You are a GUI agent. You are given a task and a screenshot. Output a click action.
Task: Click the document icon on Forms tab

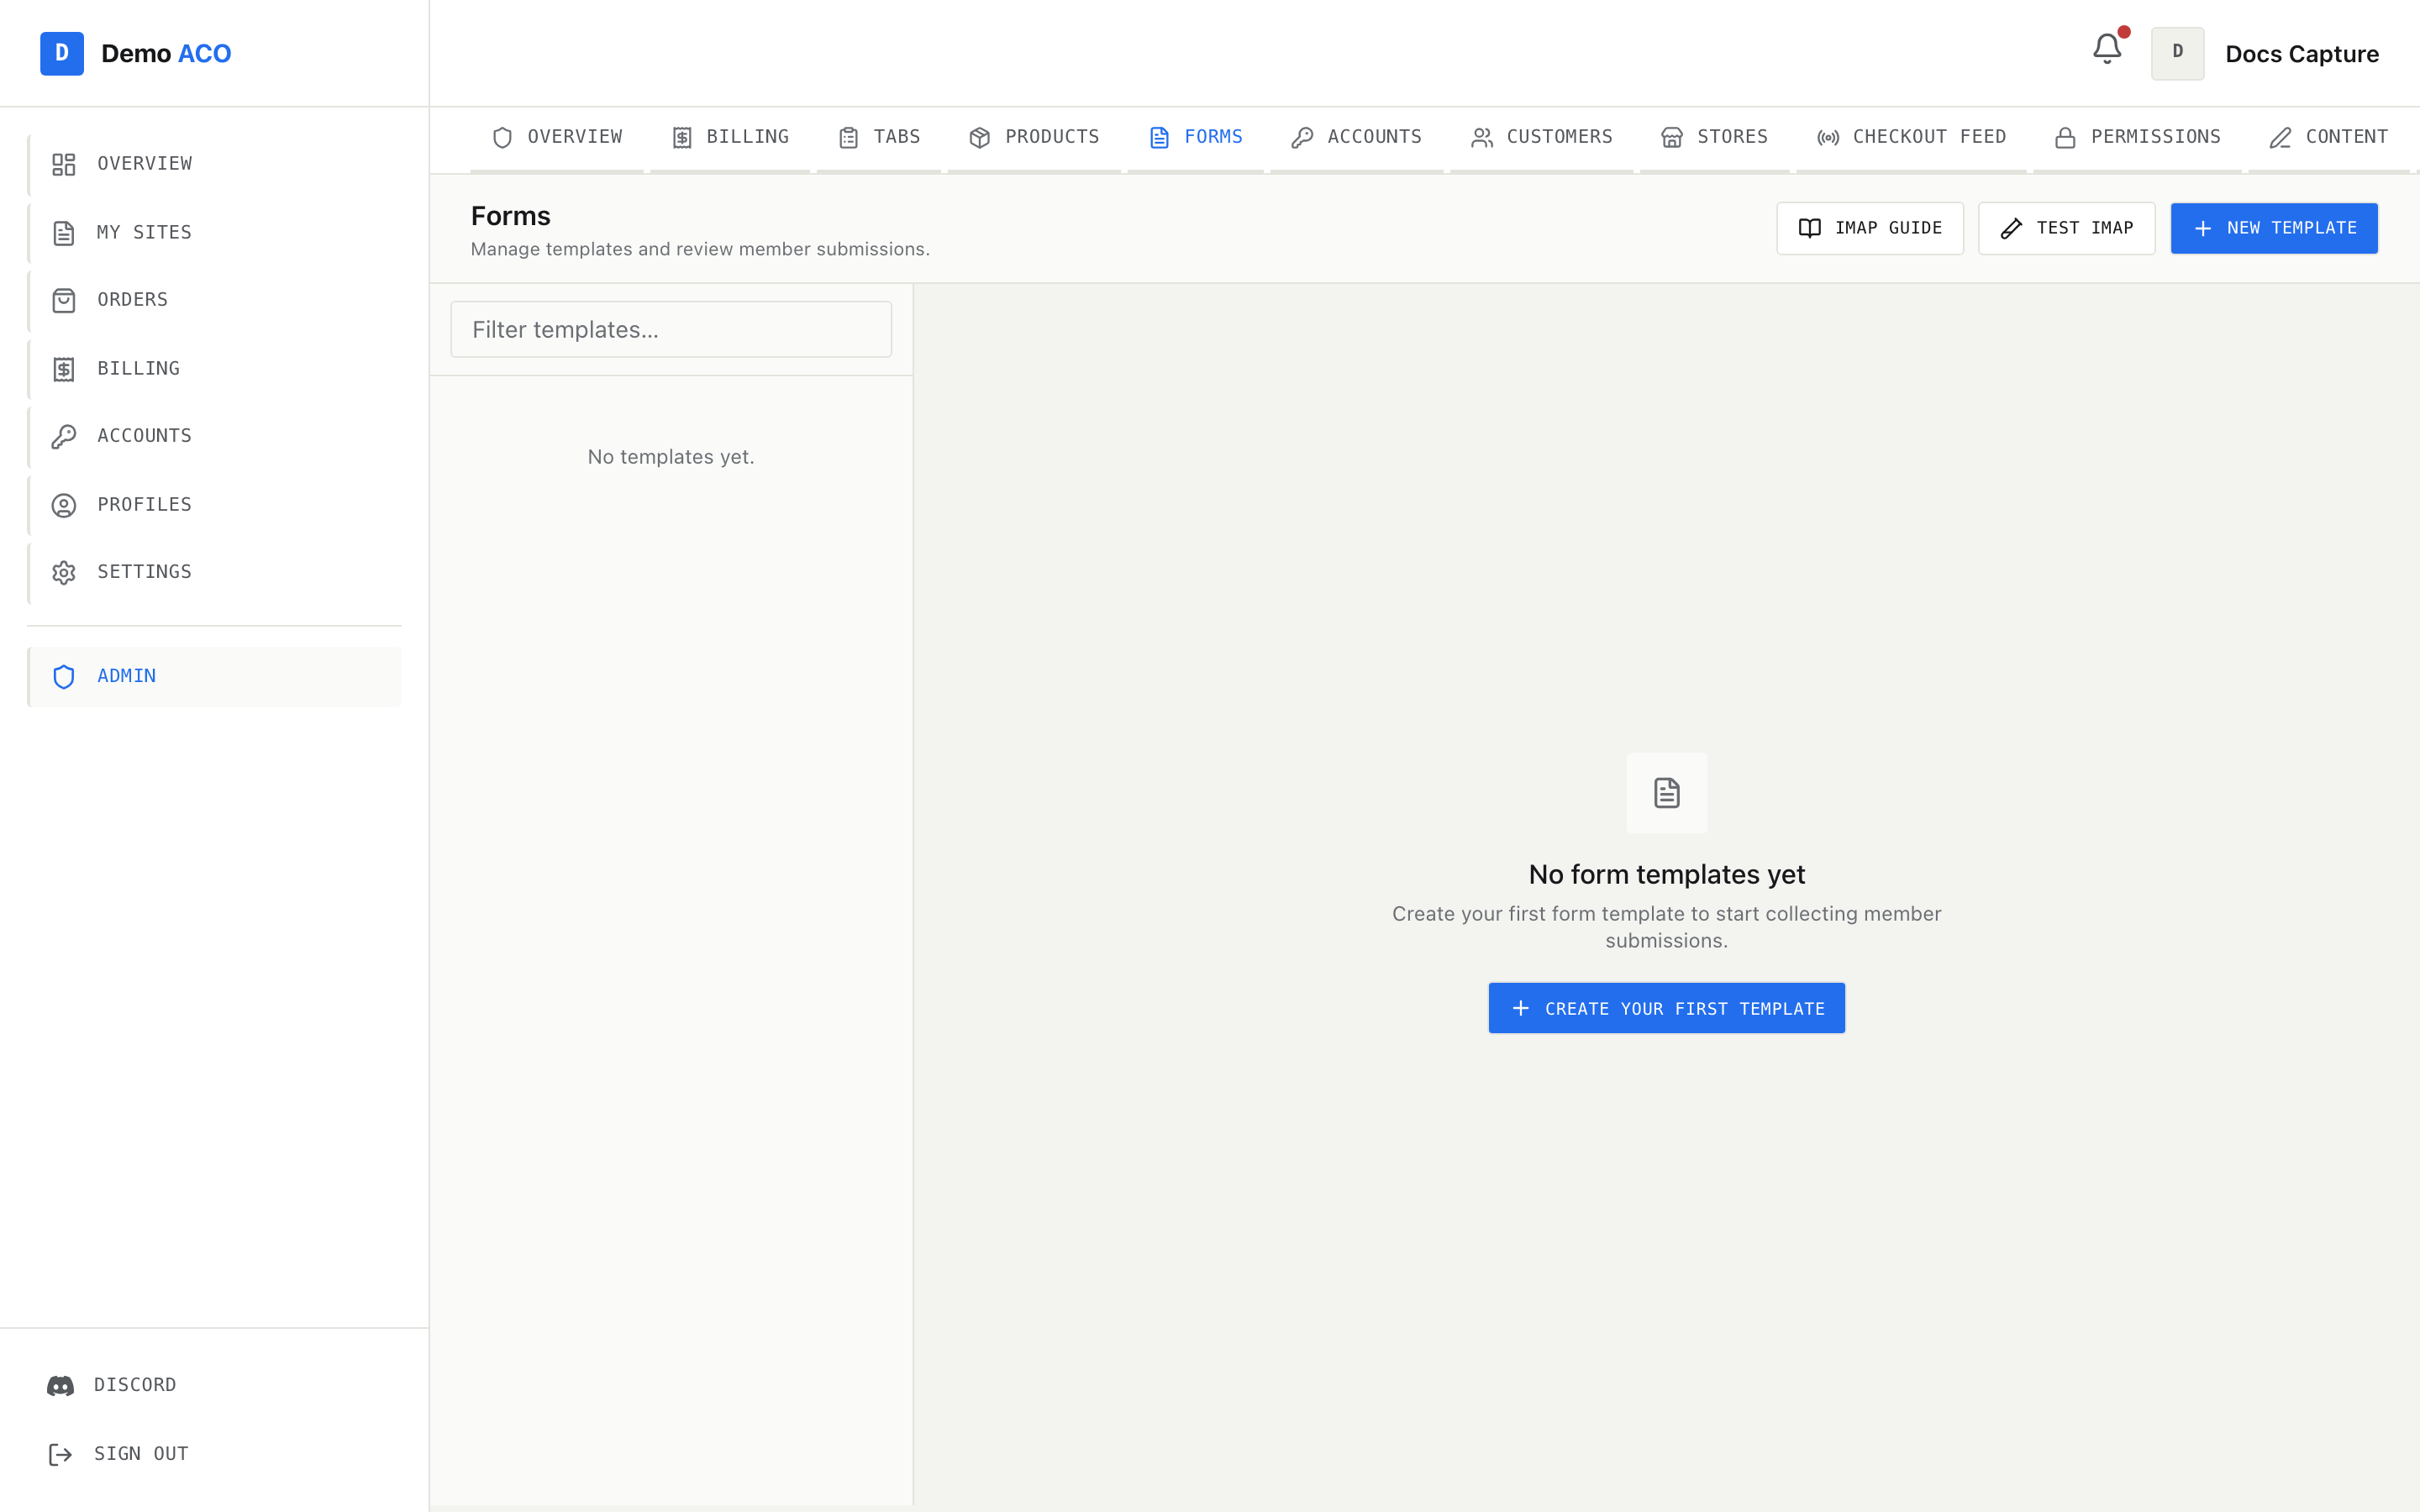pos(1159,137)
